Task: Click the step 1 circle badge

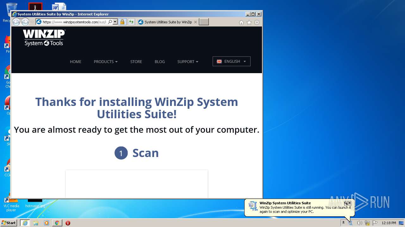Action: [x=121, y=153]
